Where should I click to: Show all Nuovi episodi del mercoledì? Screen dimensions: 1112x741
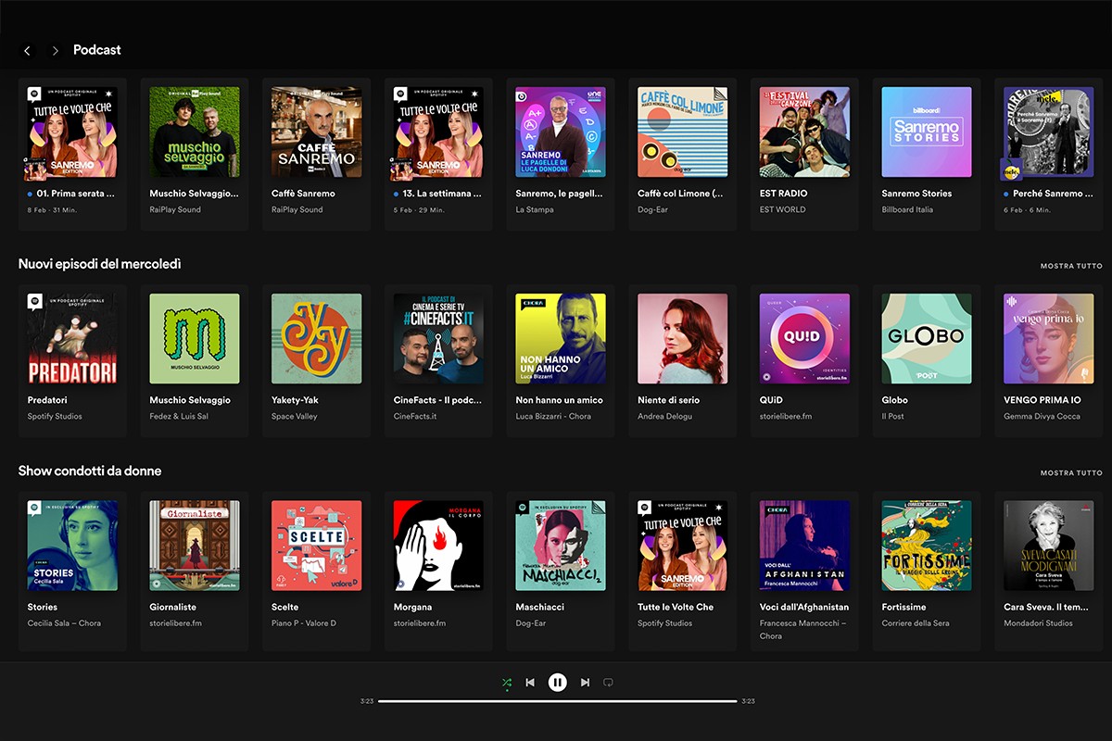click(1070, 266)
